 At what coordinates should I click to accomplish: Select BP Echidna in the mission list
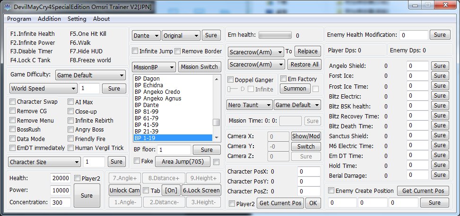(x=173, y=85)
